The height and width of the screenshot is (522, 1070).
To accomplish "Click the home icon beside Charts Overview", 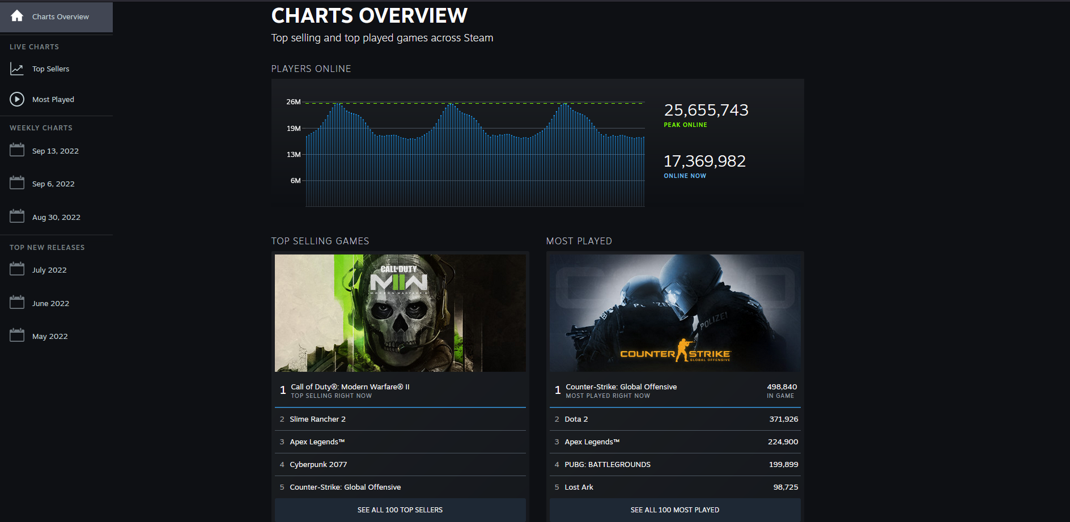I will tap(17, 16).
